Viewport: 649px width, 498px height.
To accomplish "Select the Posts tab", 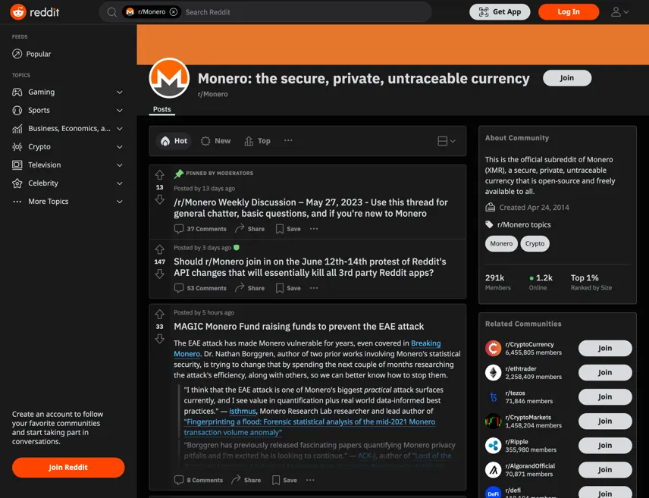I will 161,109.
